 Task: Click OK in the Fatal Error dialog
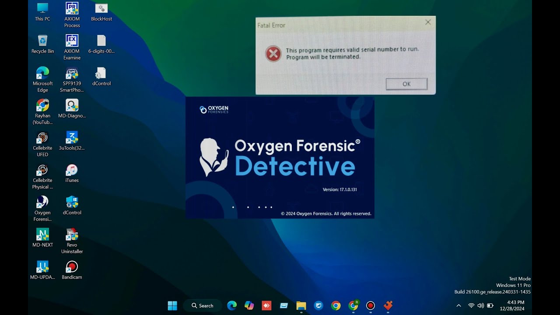point(406,84)
